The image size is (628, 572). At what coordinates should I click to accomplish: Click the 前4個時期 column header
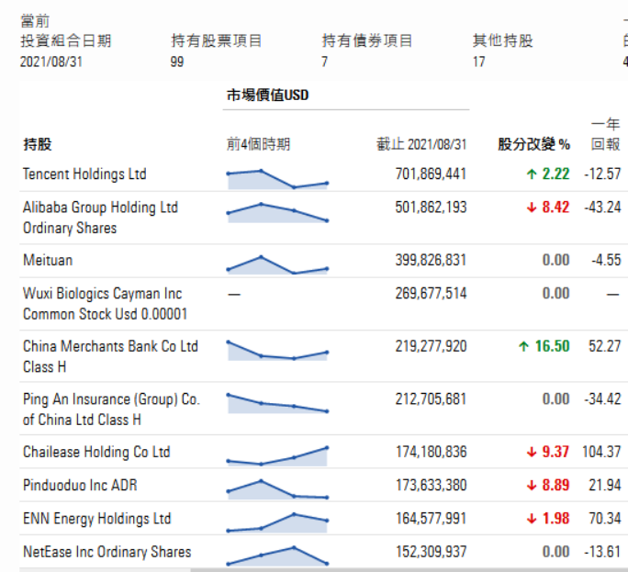coord(258,144)
